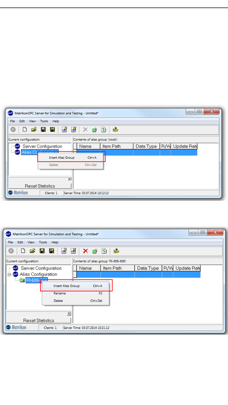Click green refresh page icon in 'PI-606-606' window toolbar
Viewport: 228px width, 405px height.
[x=104, y=251]
